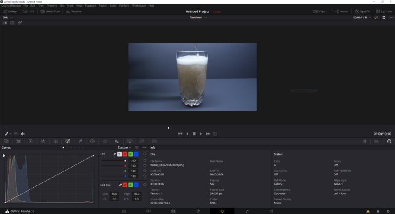
Task: Open the Power Window palette
Action: point(92,142)
